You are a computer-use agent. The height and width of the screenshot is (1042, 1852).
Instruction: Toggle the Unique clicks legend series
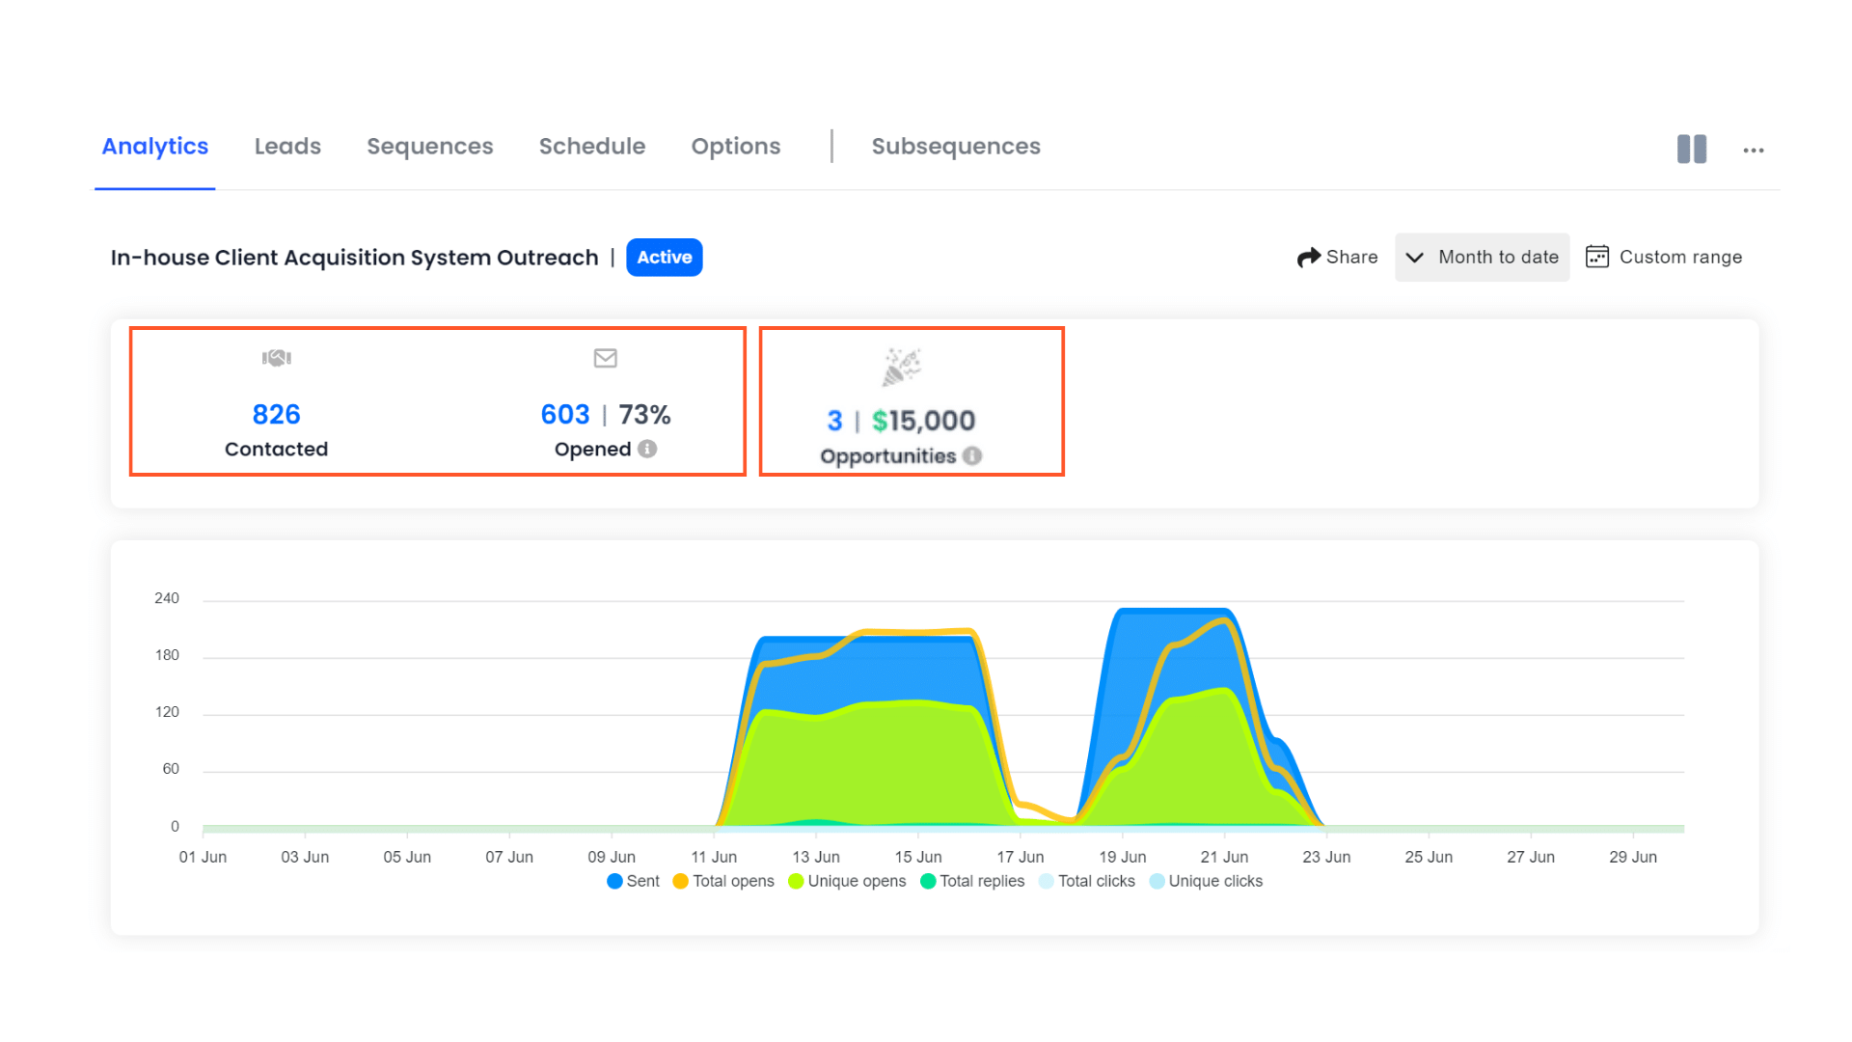click(x=1206, y=881)
